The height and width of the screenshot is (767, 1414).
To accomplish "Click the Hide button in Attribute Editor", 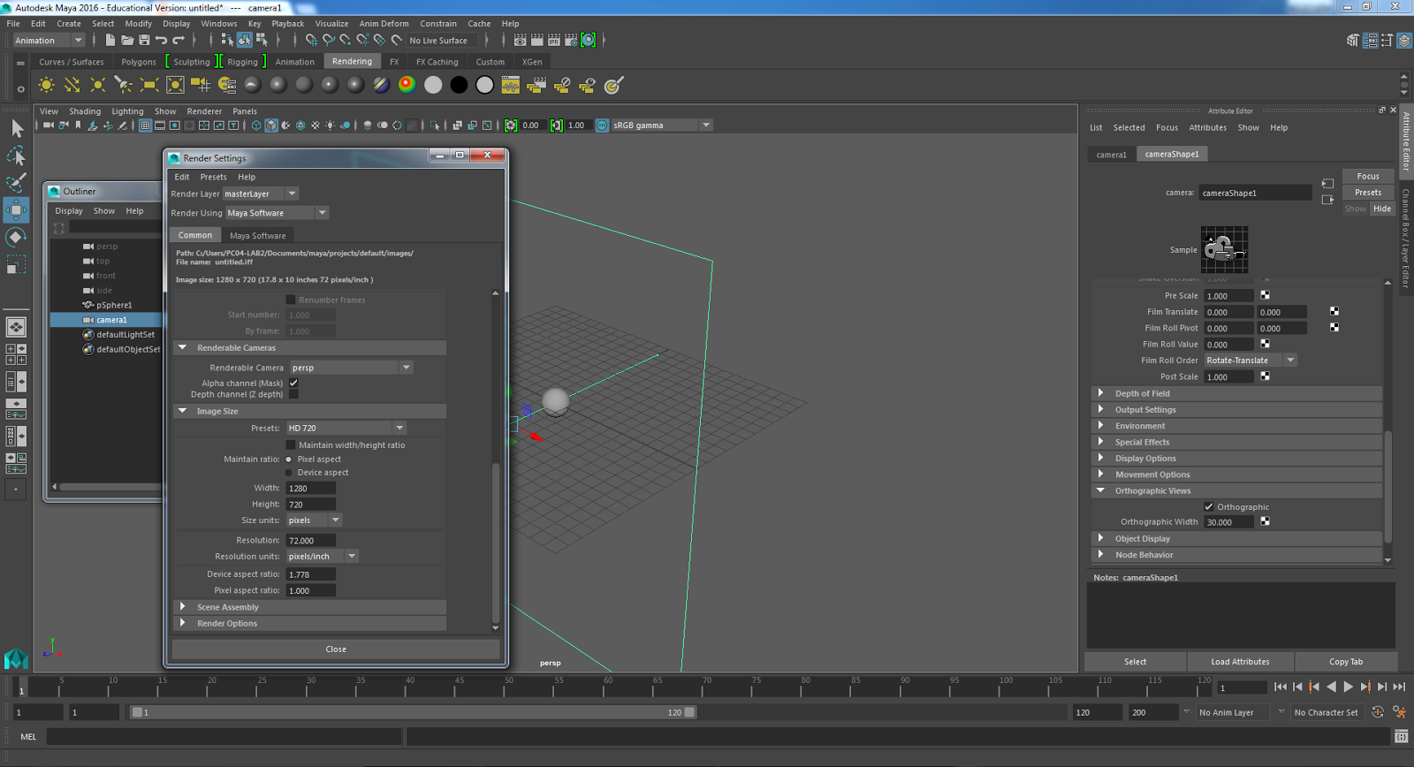I will click(1382, 209).
